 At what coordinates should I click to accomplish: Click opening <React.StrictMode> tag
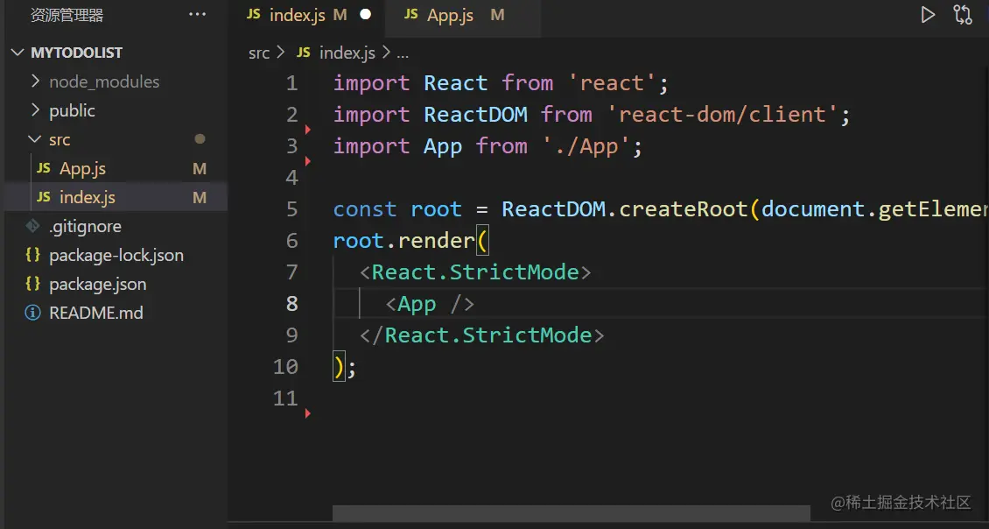click(475, 272)
